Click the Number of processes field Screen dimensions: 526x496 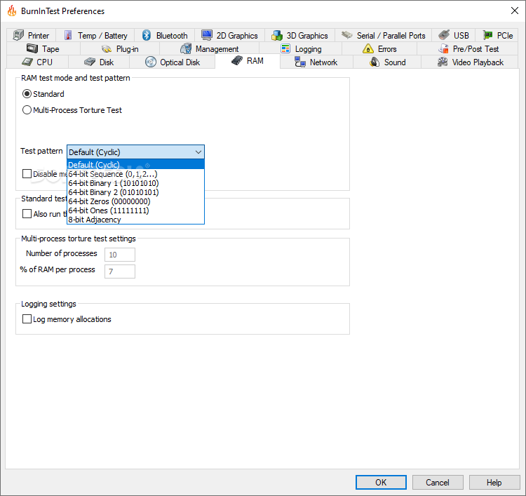(x=120, y=255)
